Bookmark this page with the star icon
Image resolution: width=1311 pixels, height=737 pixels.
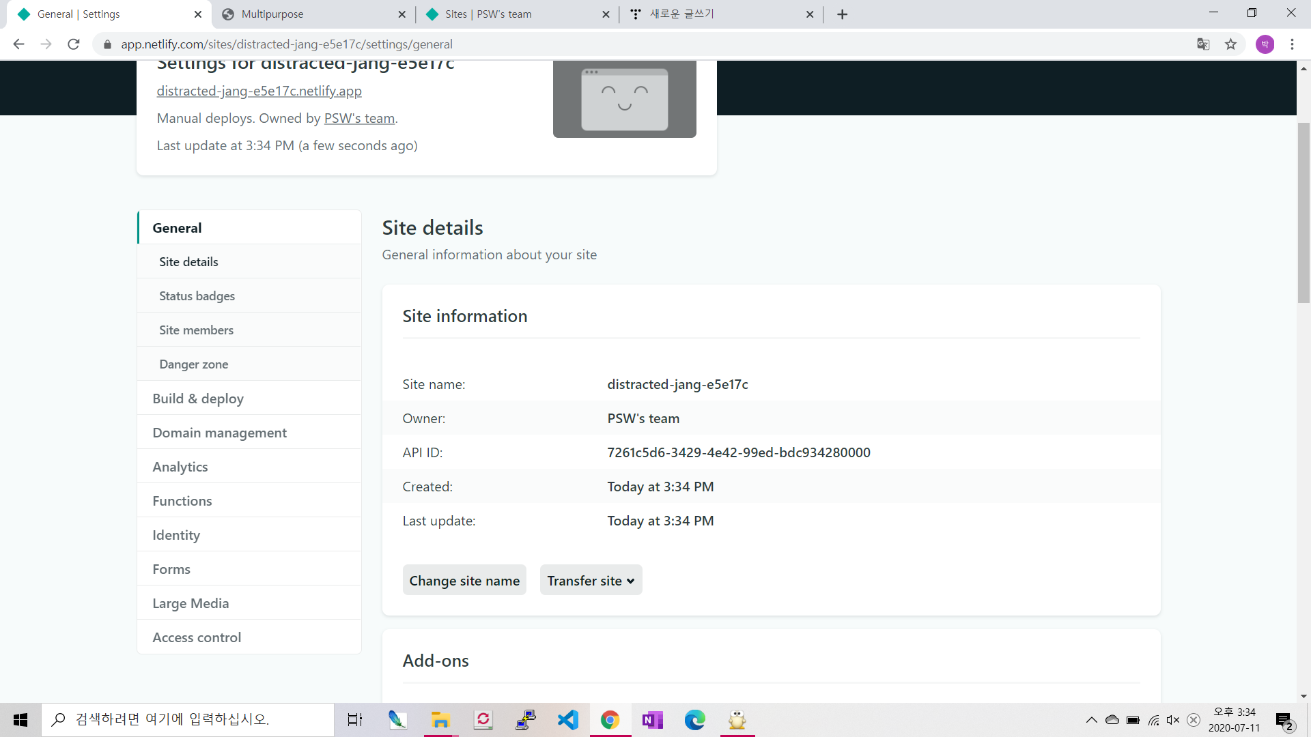(1230, 44)
